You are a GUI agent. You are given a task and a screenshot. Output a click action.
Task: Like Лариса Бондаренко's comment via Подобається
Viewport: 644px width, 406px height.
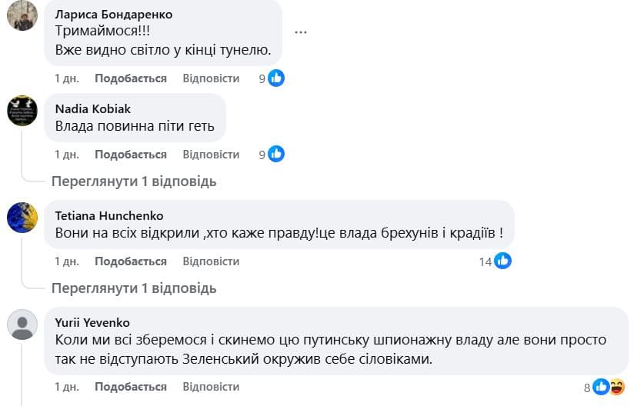(130, 78)
